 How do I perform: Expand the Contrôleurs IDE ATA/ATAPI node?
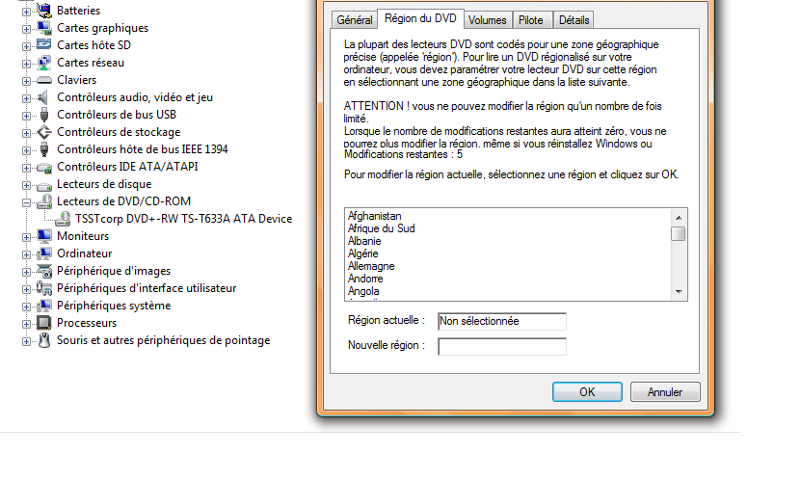[x=26, y=167]
